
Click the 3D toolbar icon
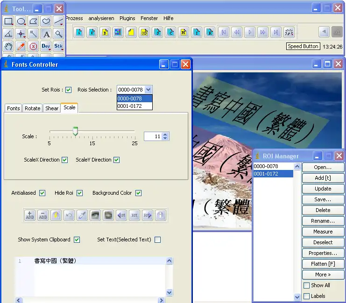145,32
